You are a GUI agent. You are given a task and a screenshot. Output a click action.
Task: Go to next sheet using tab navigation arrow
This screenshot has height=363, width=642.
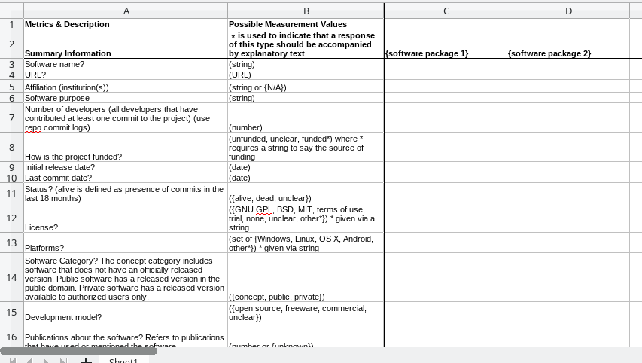[x=46, y=361]
